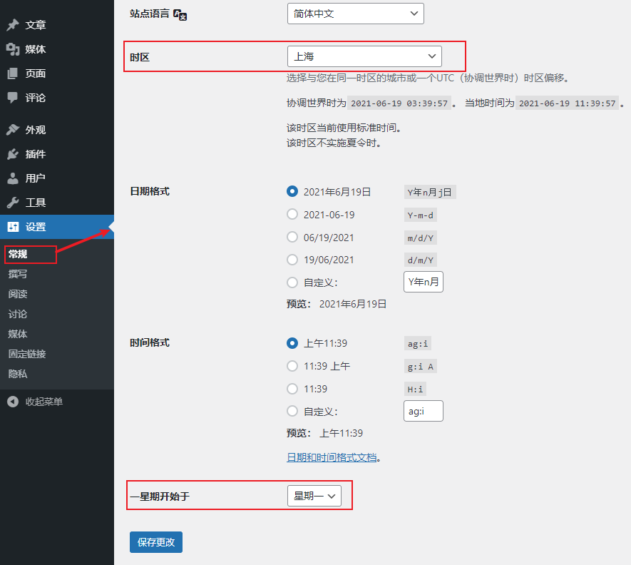631x565 pixels.
Task: Go to 常规 settings submenu
Action: [x=18, y=254]
